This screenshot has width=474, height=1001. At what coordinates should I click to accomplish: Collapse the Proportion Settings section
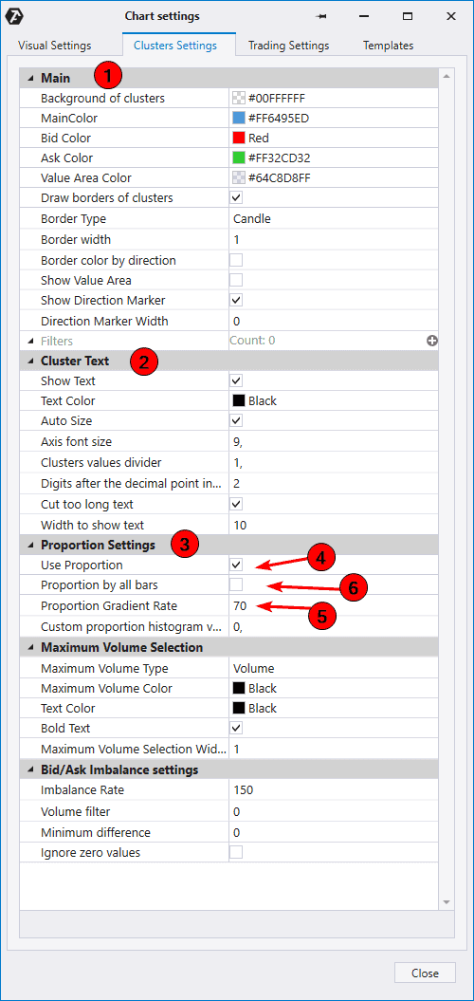(x=30, y=546)
